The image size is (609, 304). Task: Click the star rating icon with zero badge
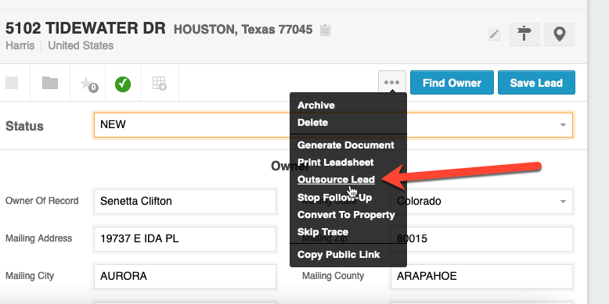pos(88,84)
